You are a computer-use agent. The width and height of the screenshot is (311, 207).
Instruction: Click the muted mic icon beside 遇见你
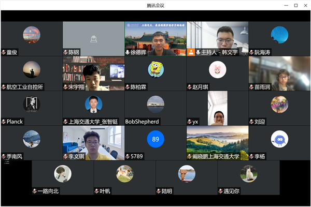[x=221, y=191]
